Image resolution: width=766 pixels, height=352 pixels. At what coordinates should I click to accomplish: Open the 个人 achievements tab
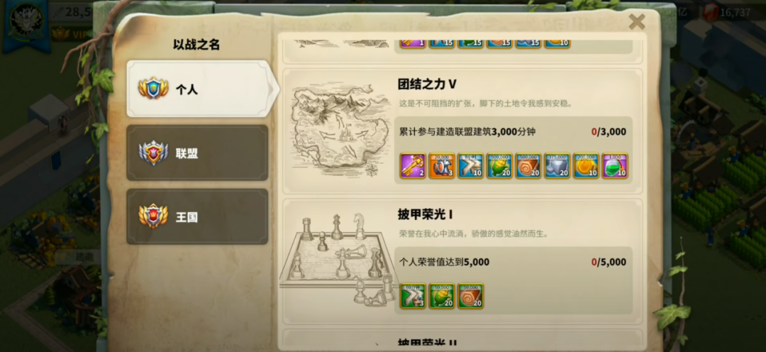197,89
